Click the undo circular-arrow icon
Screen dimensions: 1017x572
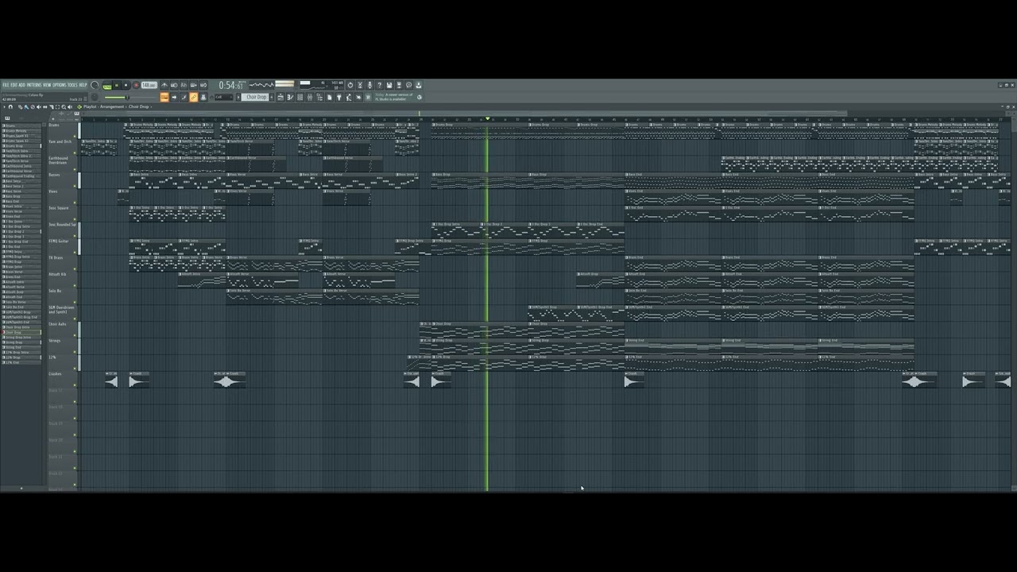[x=350, y=85]
